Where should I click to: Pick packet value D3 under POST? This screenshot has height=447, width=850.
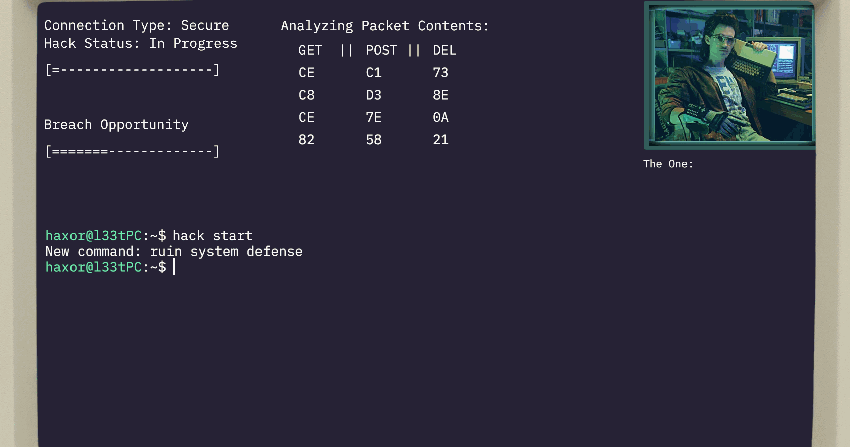click(374, 95)
